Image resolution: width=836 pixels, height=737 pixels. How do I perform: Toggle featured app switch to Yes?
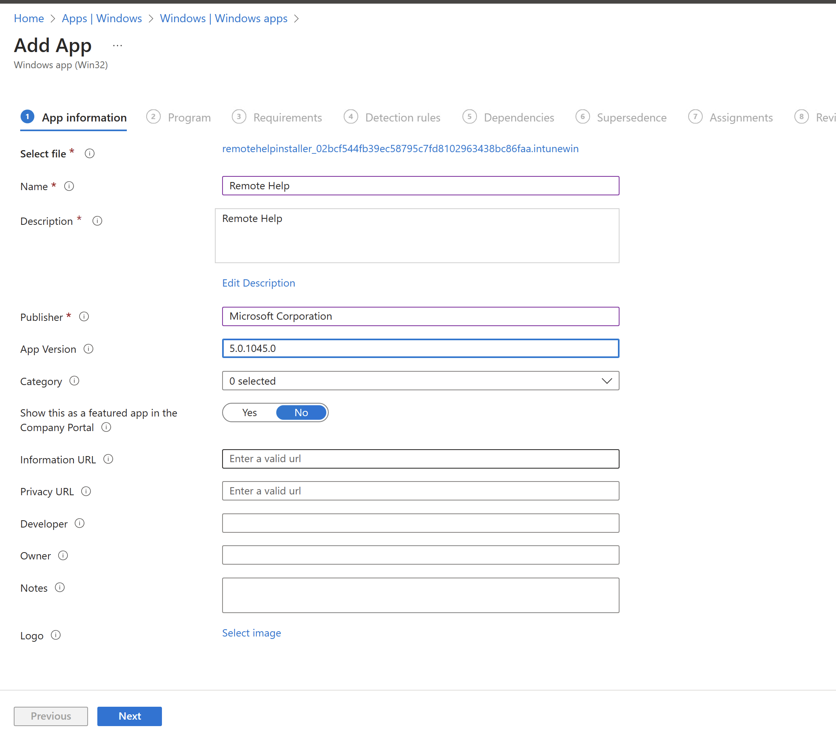[x=250, y=412]
